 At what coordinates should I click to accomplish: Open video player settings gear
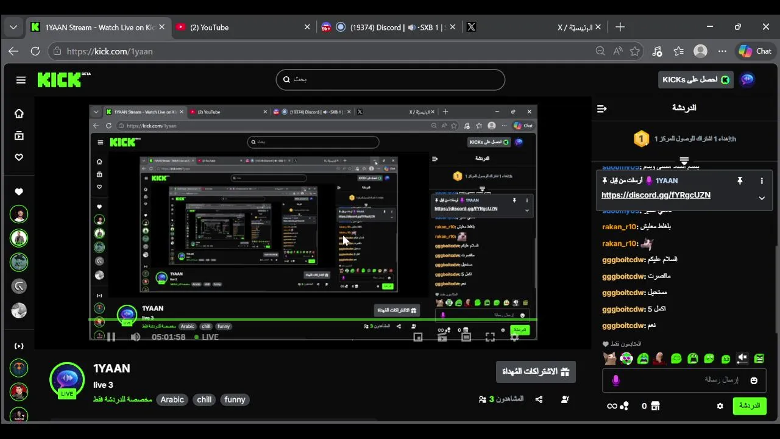point(514,337)
